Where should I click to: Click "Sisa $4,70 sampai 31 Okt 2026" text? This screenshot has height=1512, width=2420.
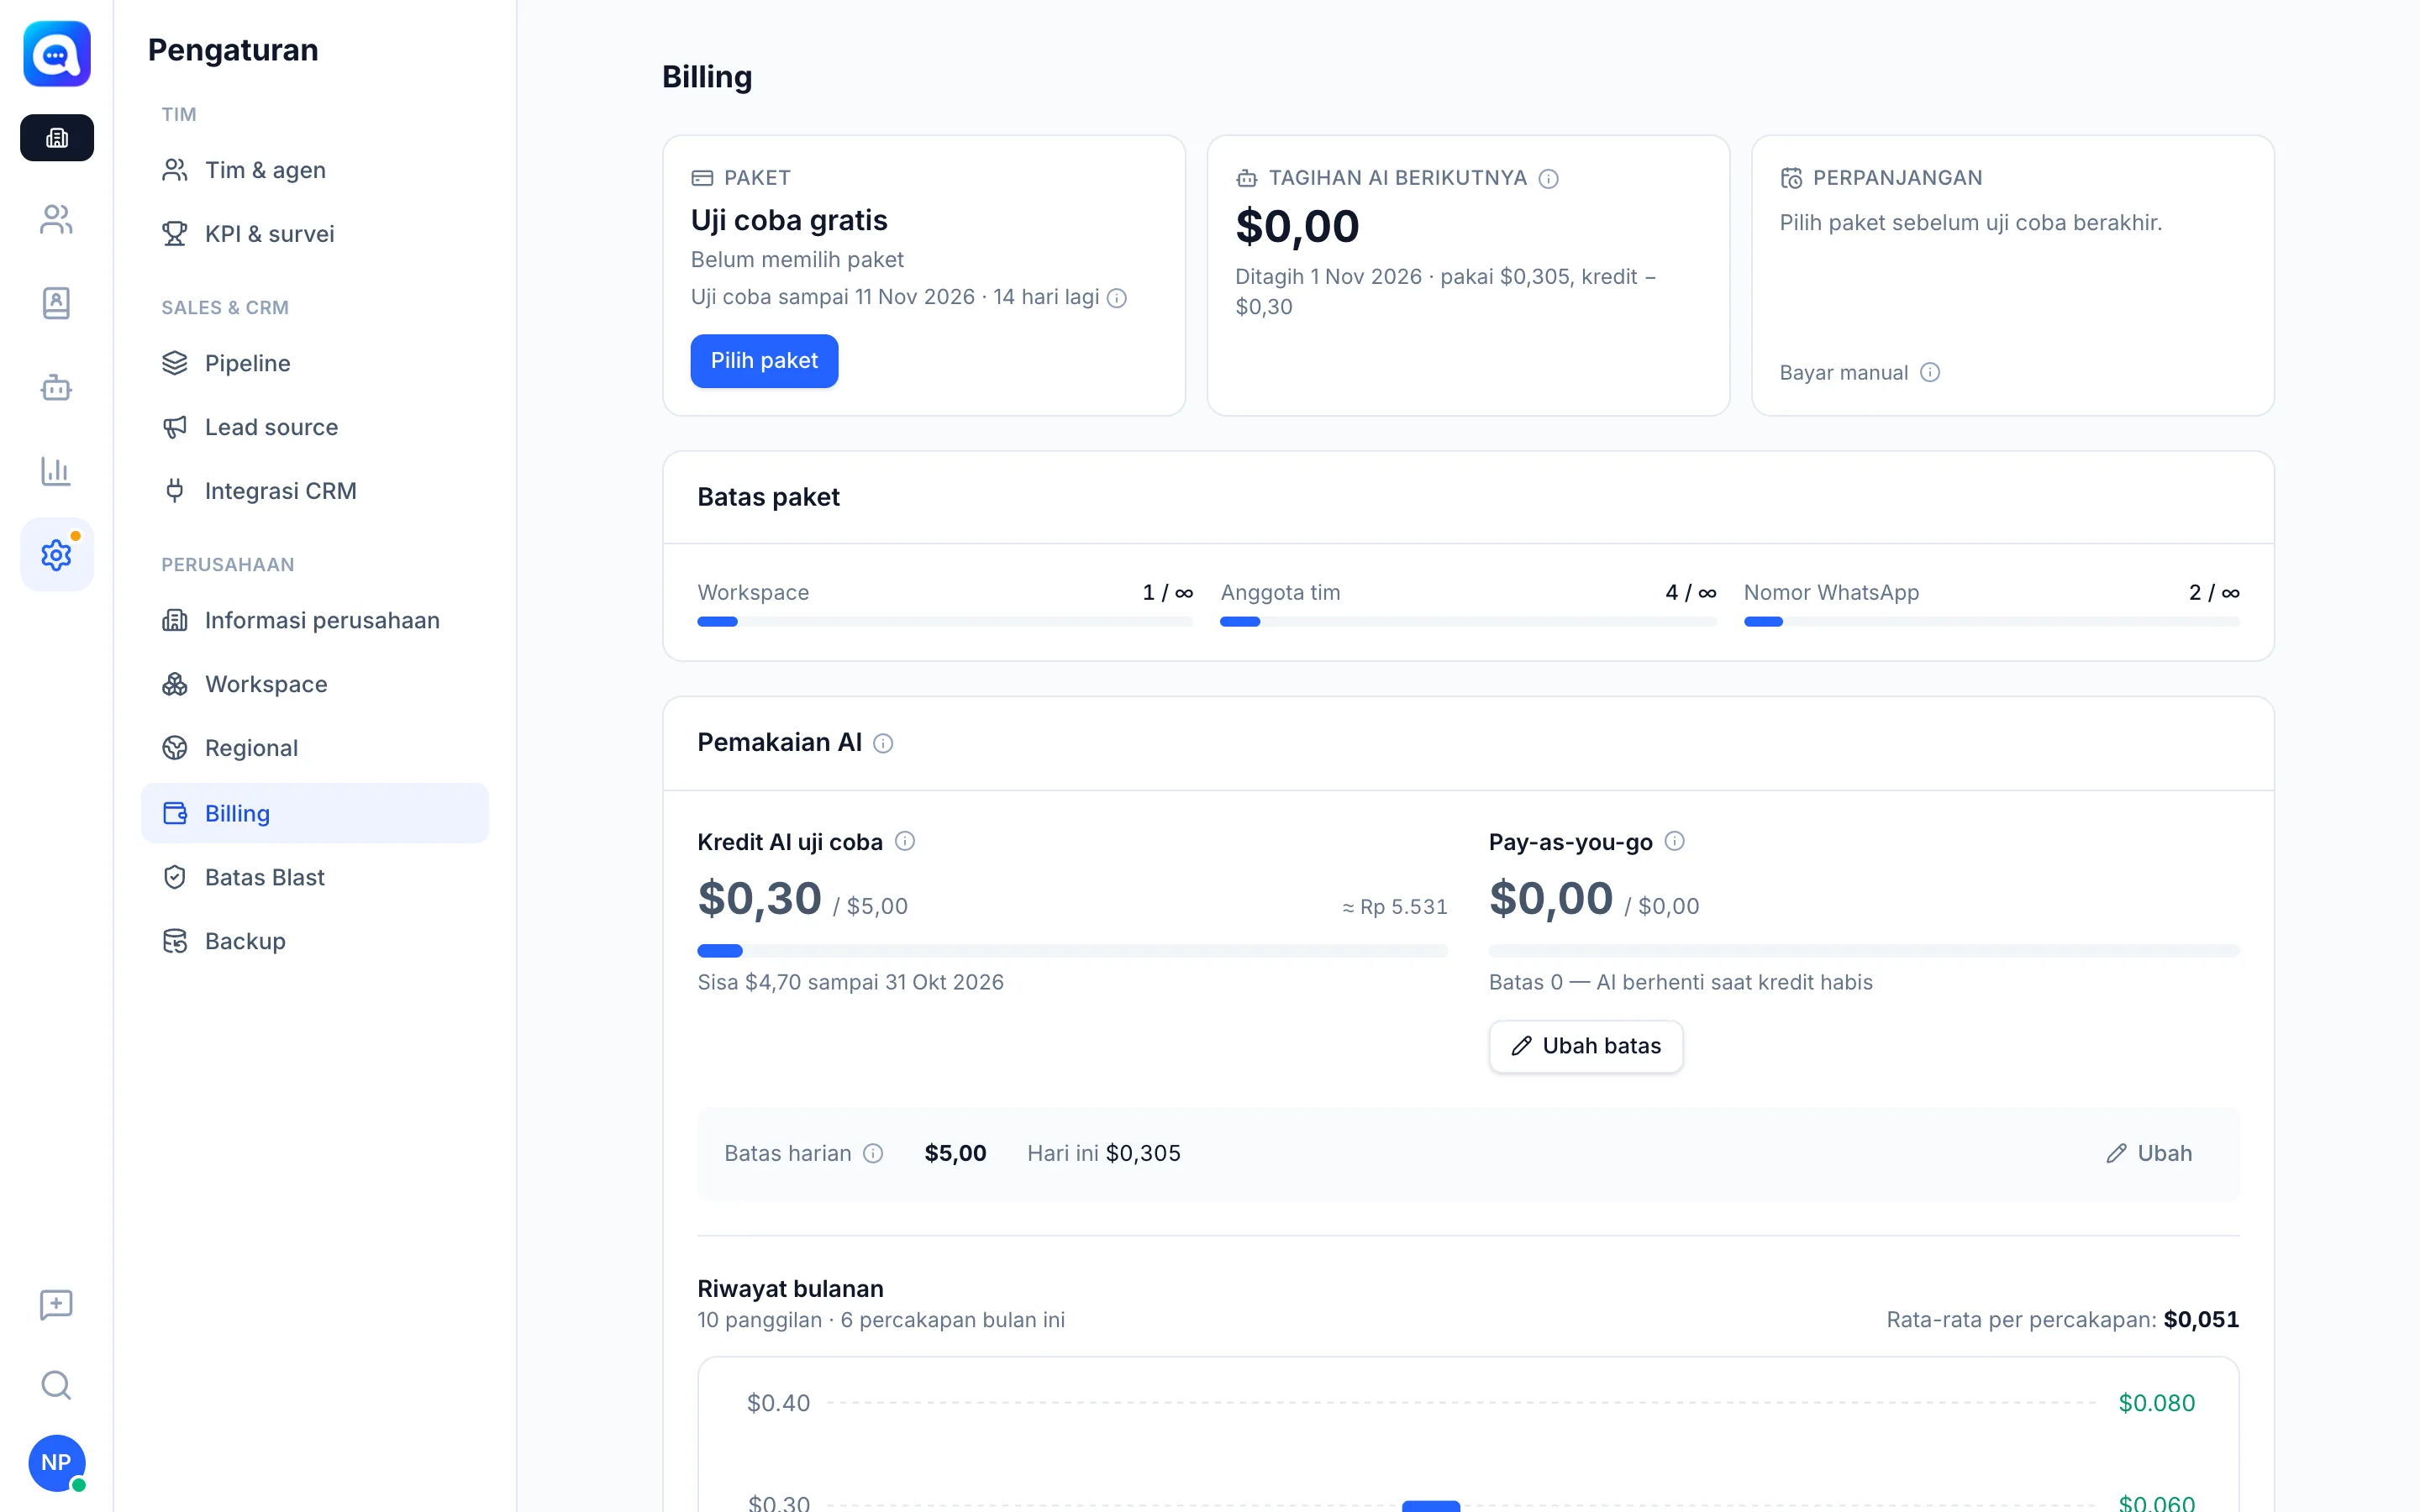pos(850,982)
